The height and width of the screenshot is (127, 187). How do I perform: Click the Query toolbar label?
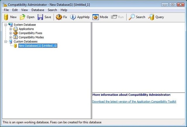[x=160, y=17]
